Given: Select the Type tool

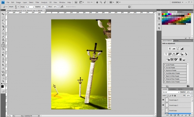Looking at the screenshot, I should click(x=3, y=62).
